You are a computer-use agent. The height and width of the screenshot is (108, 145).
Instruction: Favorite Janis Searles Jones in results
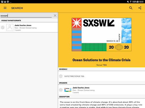pyautogui.click(x=3, y=28)
